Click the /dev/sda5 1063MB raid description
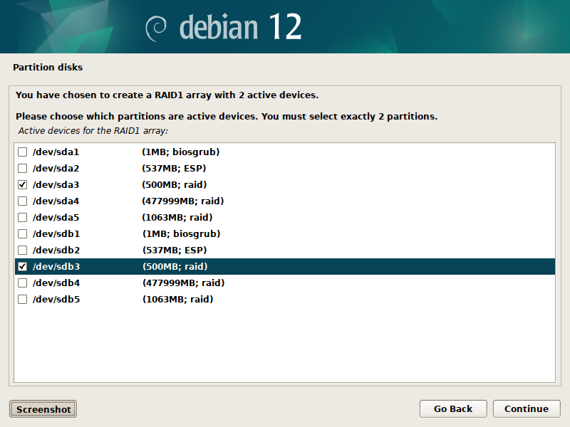Viewport: 570px width, 427px height. point(177,218)
